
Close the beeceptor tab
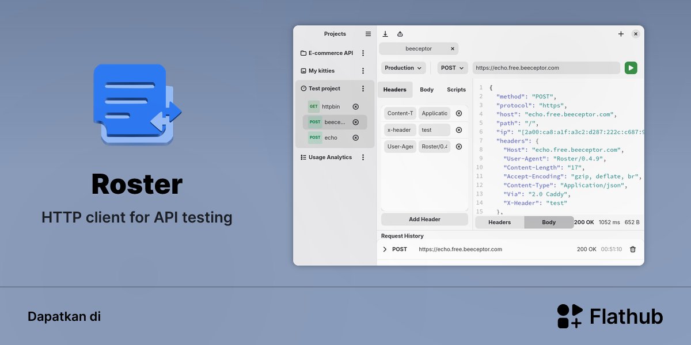453,49
